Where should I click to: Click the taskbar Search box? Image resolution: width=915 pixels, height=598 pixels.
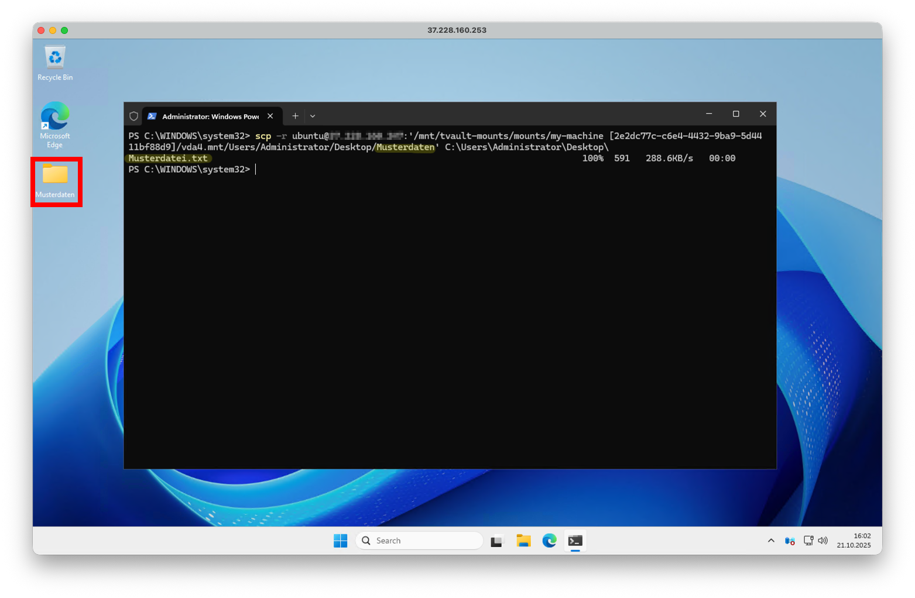[419, 541]
